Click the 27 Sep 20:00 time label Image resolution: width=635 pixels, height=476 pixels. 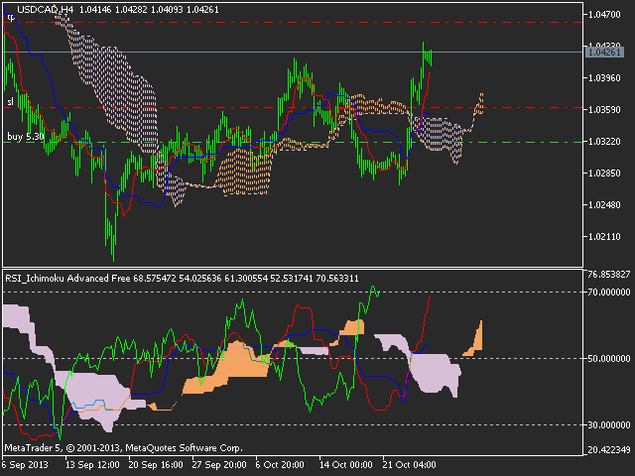point(219,465)
